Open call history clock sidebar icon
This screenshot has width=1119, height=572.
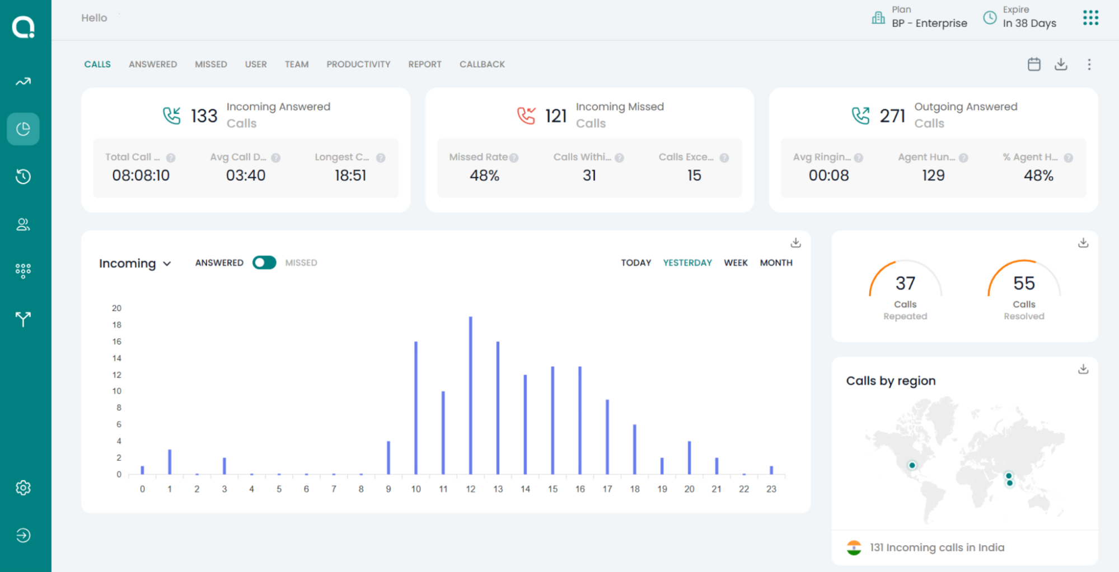tap(23, 177)
